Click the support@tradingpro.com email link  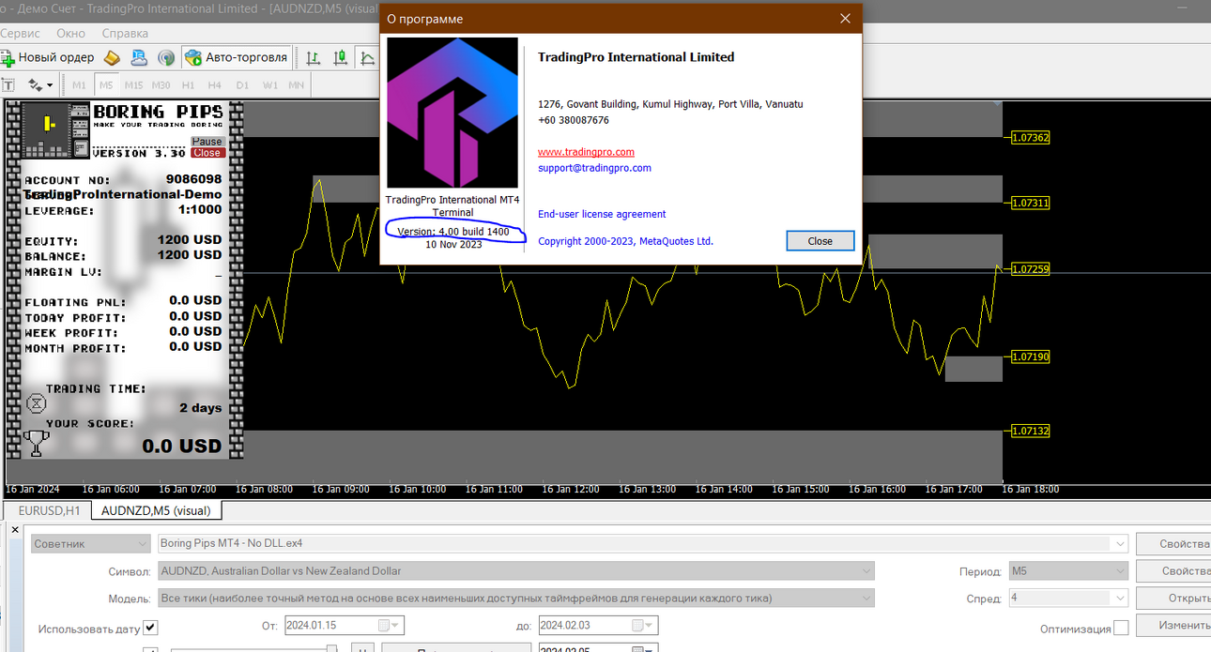[594, 168]
